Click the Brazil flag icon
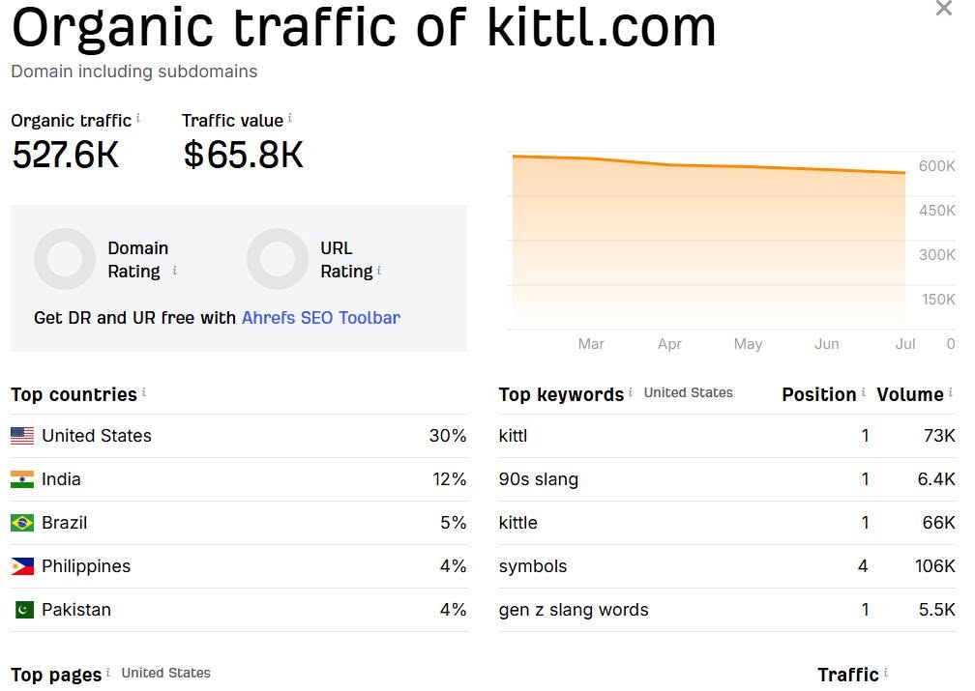Image resolution: width=975 pixels, height=691 pixels. pyautogui.click(x=22, y=523)
